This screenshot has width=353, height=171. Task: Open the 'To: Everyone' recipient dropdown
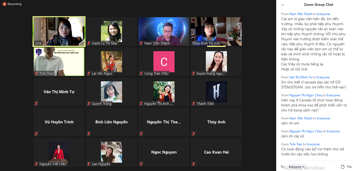click(296, 167)
